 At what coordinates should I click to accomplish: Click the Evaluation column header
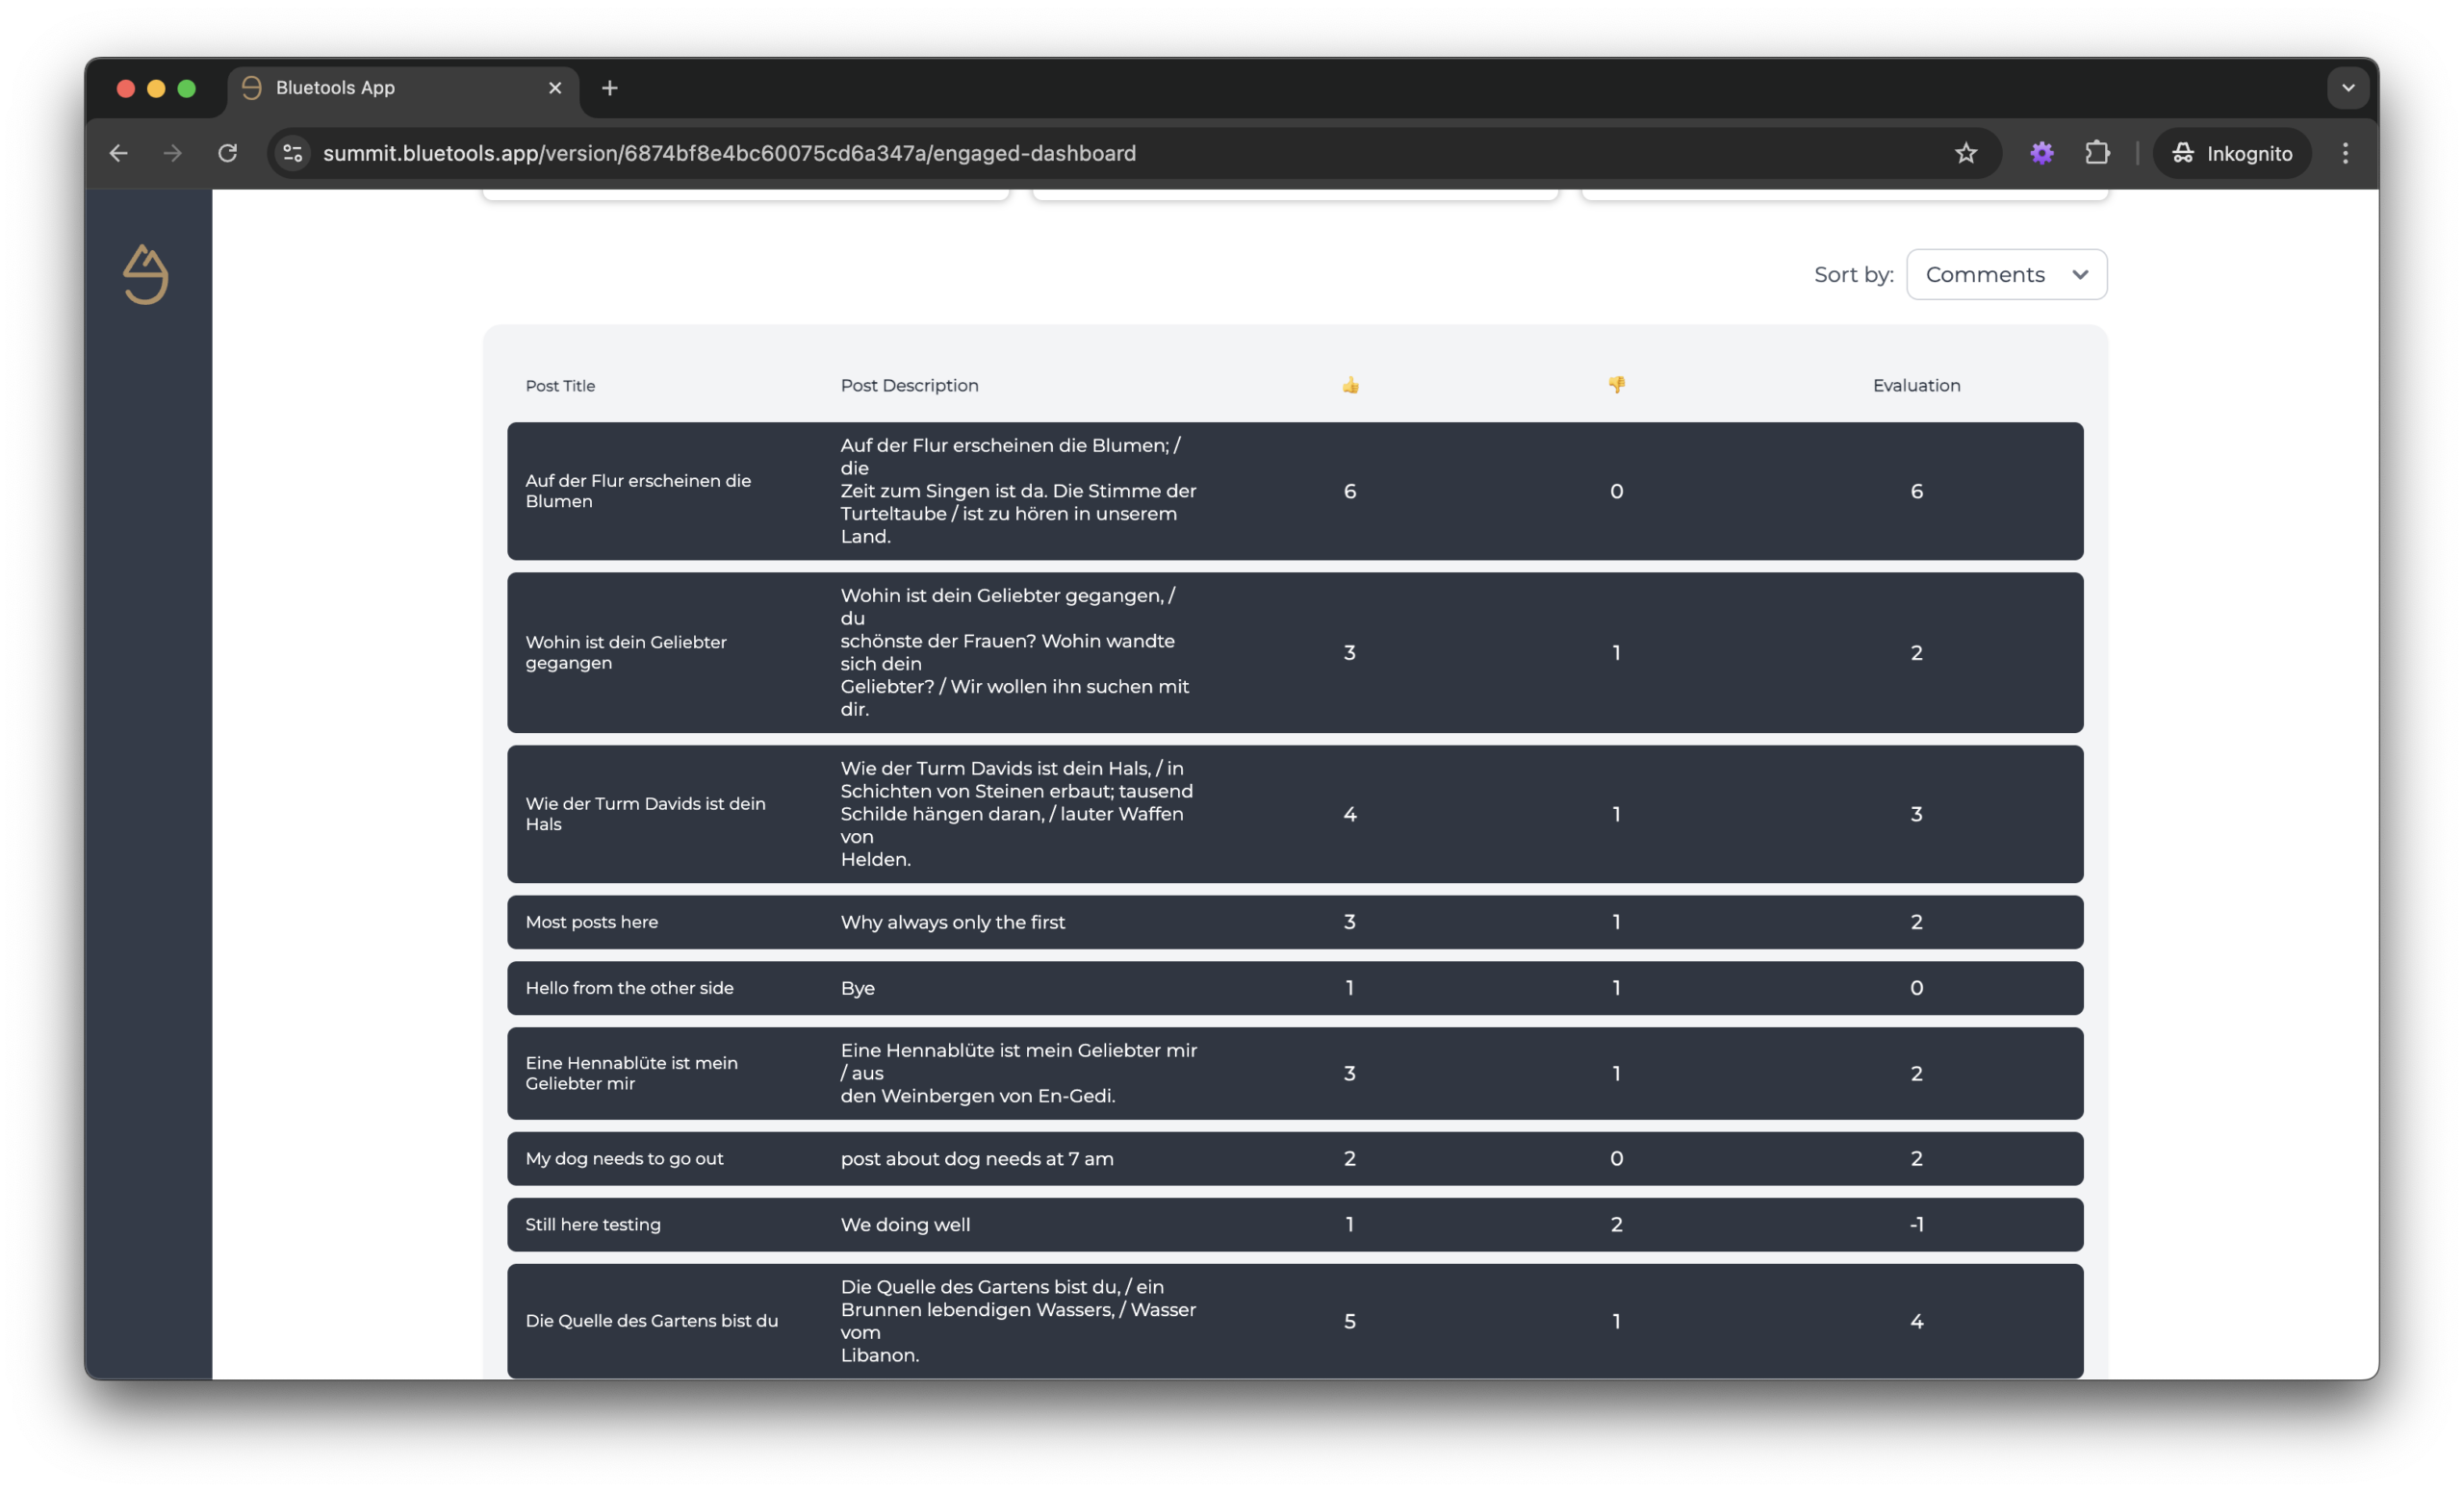(1915, 386)
